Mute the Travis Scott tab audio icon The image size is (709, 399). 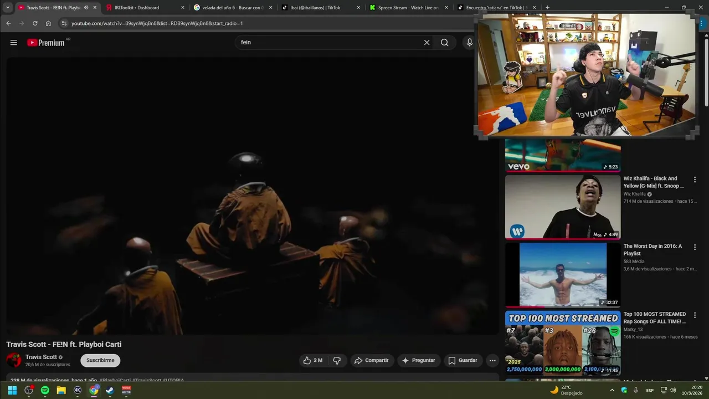[x=86, y=8]
